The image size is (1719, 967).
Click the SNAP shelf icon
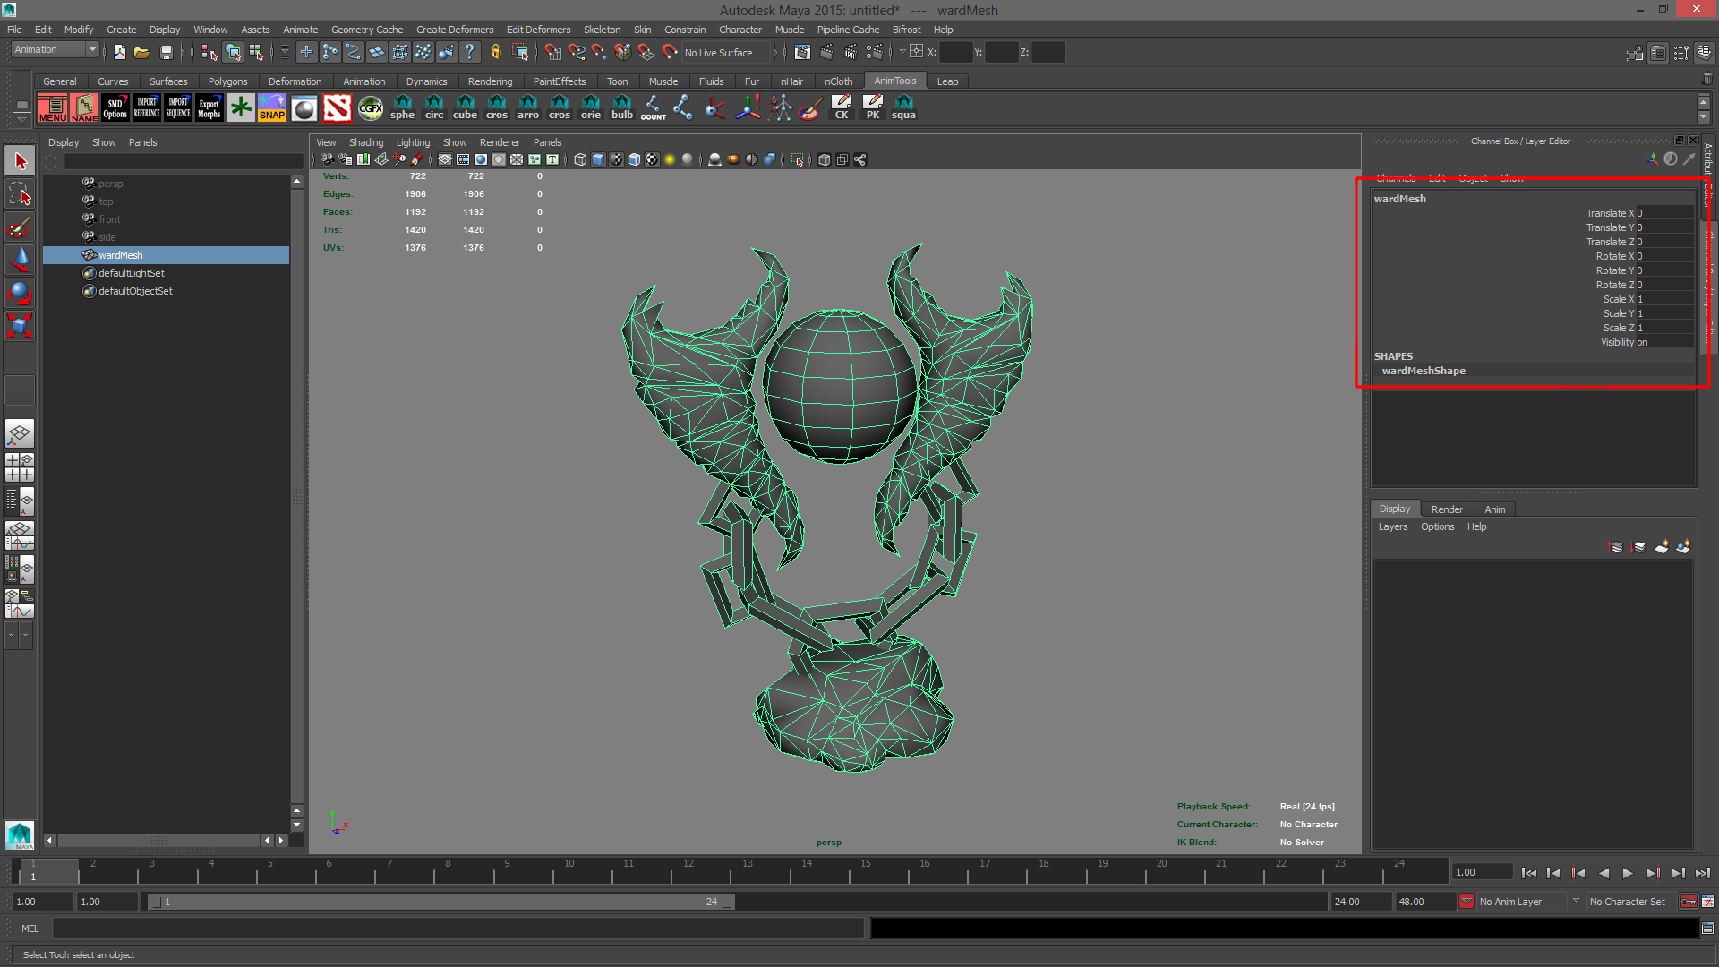271,108
